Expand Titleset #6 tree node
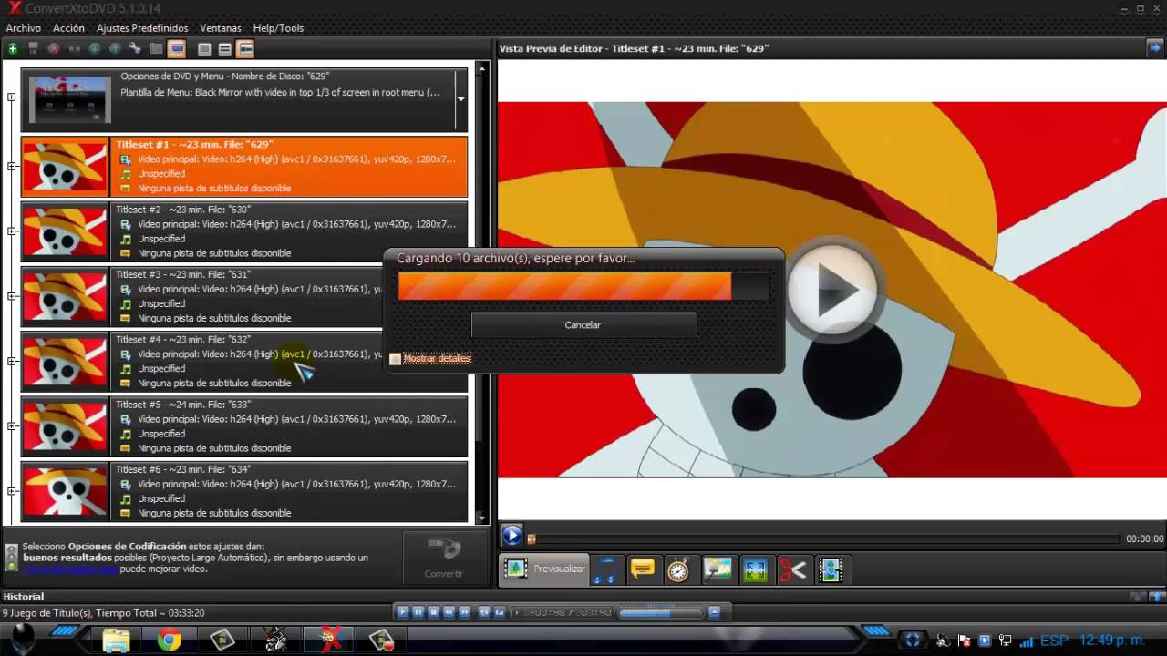This screenshot has width=1167, height=656. point(12,491)
